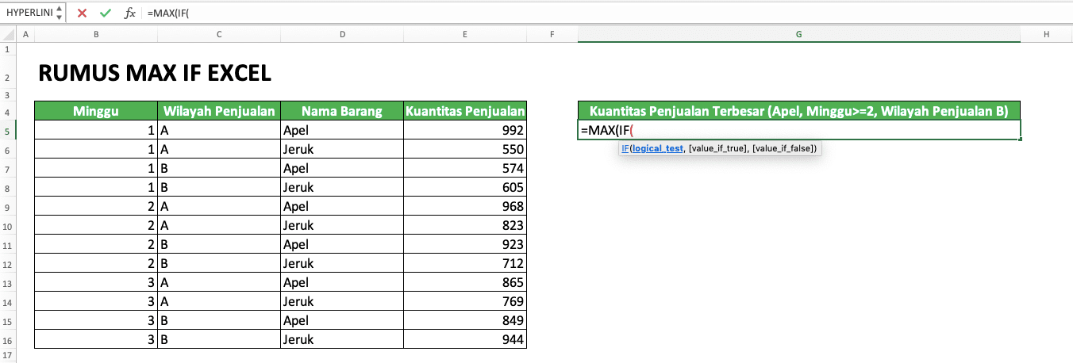
Task: Click the cell with value 574
Action: 464,168
